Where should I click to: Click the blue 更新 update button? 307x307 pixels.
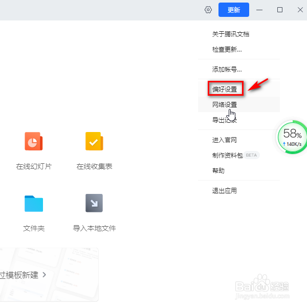coord(234,10)
